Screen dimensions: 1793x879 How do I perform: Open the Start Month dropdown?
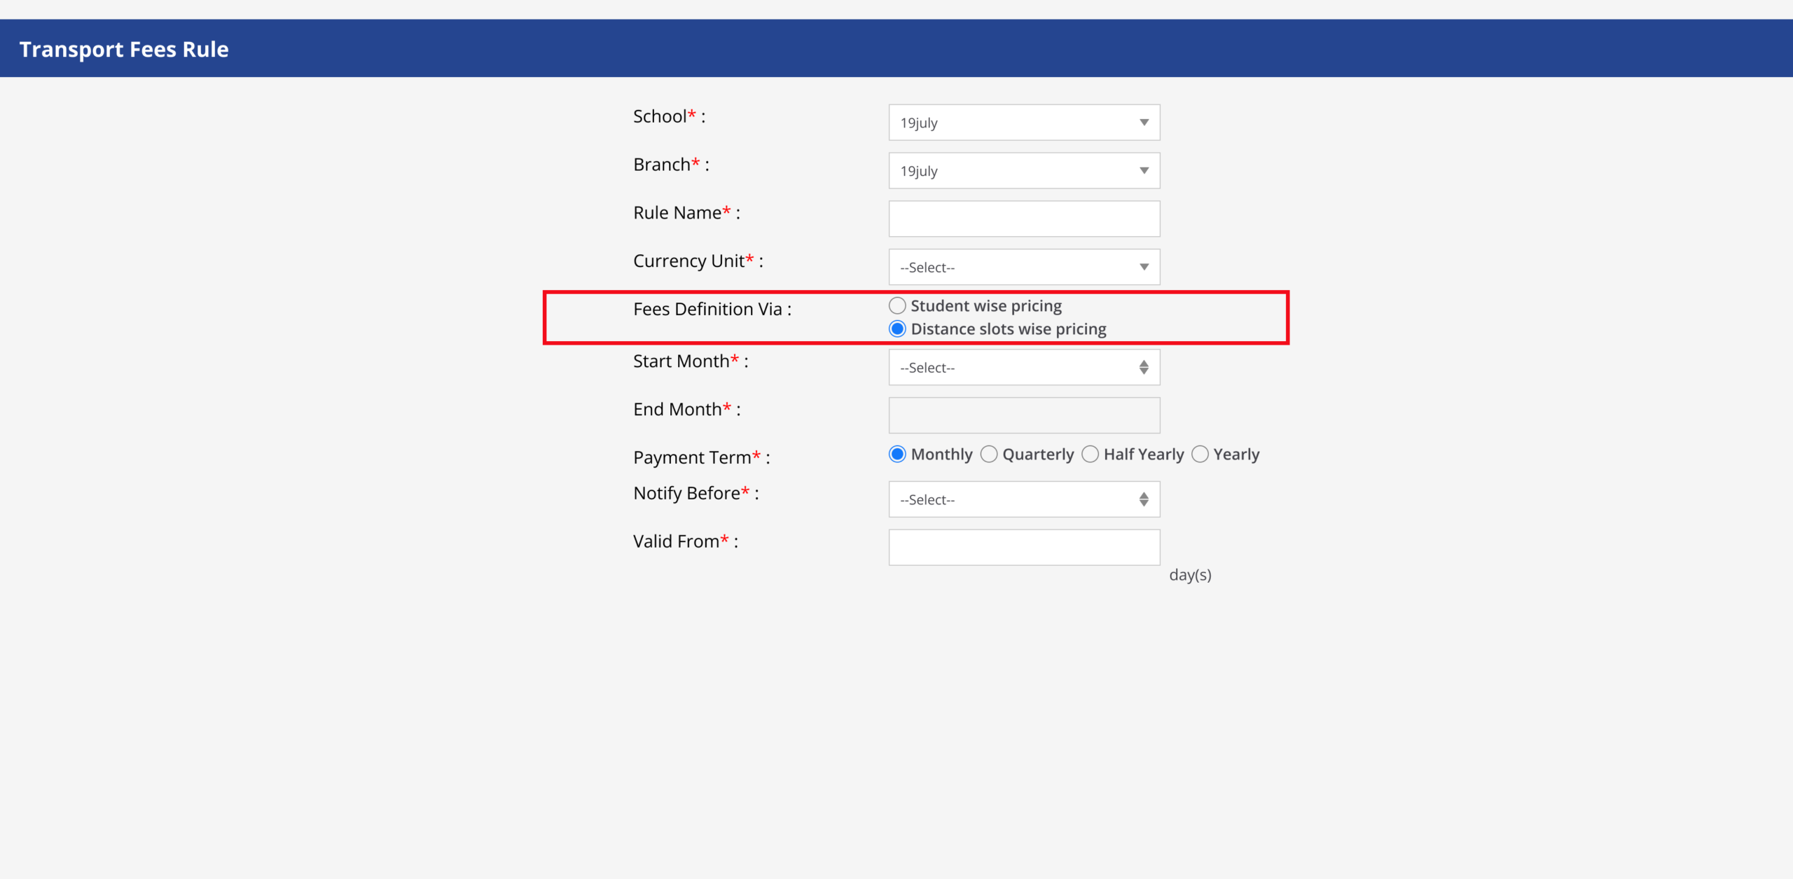click(1023, 368)
